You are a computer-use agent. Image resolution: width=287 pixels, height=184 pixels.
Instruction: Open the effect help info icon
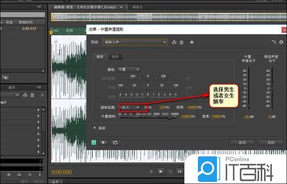pyautogui.click(x=281, y=42)
